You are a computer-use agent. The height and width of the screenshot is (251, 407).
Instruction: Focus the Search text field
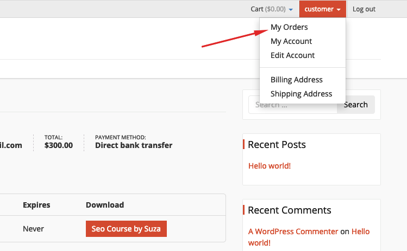pyautogui.click(x=292, y=105)
